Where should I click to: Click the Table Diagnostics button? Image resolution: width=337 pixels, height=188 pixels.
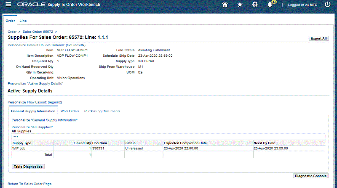28,167
